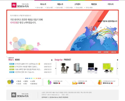The image size is (125, 101).
Task: Click the envelope icon for 사업제휴
Action: [75, 82]
